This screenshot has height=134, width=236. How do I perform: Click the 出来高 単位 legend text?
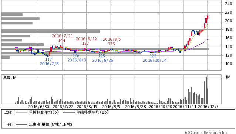pyautogui.click(x=51, y=124)
